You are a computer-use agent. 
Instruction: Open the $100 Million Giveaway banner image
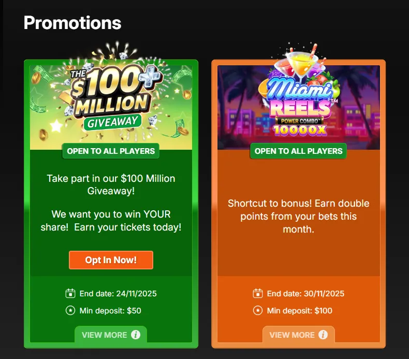click(111, 98)
